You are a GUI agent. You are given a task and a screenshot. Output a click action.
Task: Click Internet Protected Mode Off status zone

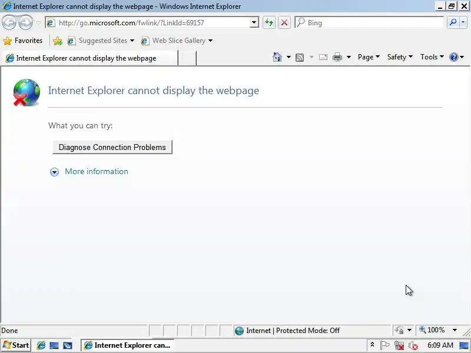click(313, 331)
